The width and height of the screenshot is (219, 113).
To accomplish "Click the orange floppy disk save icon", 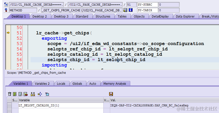I will pyautogui.click(x=111, y=94).
